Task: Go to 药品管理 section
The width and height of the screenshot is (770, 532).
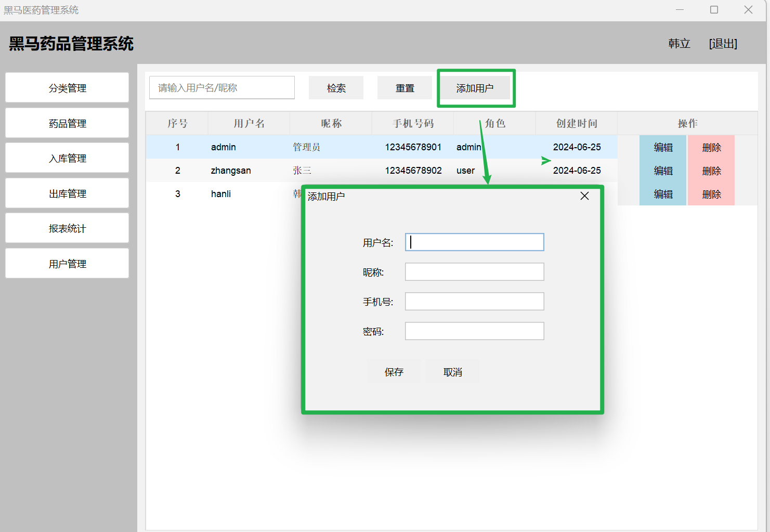Action: pos(67,123)
